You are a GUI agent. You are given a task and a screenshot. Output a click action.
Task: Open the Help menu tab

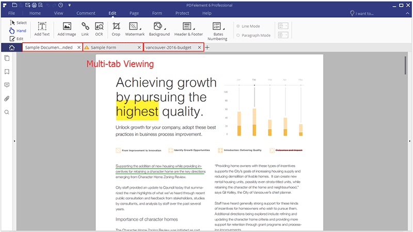(207, 13)
